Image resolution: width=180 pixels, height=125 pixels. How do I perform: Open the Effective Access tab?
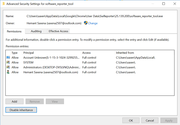click(x=58, y=31)
